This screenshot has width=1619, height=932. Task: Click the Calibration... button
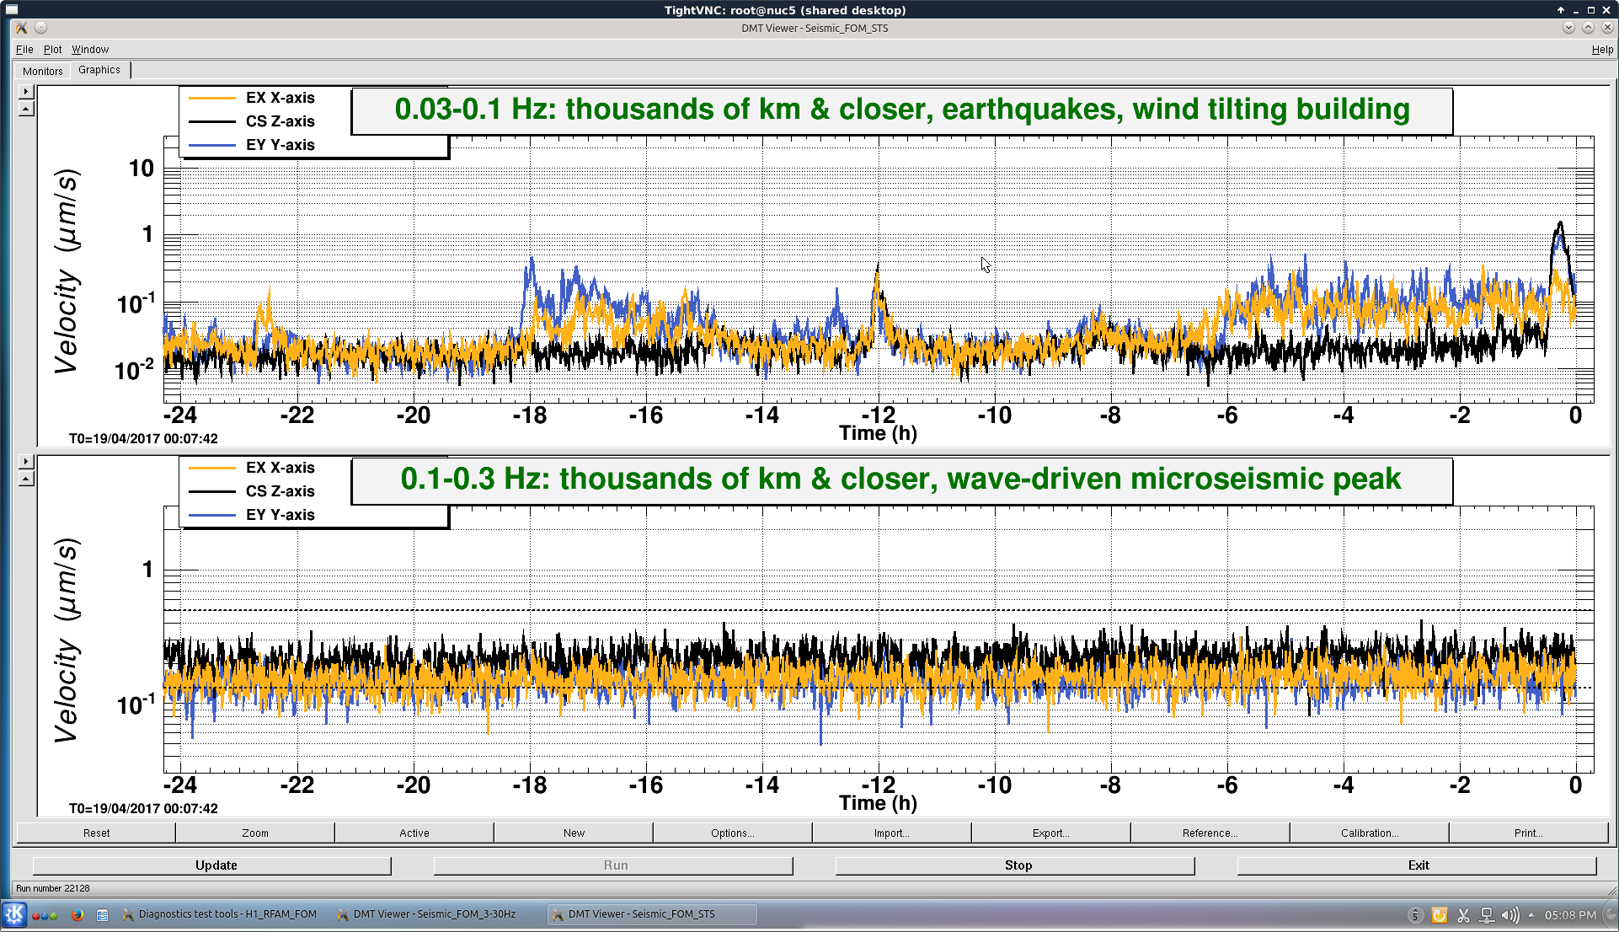1369,833
